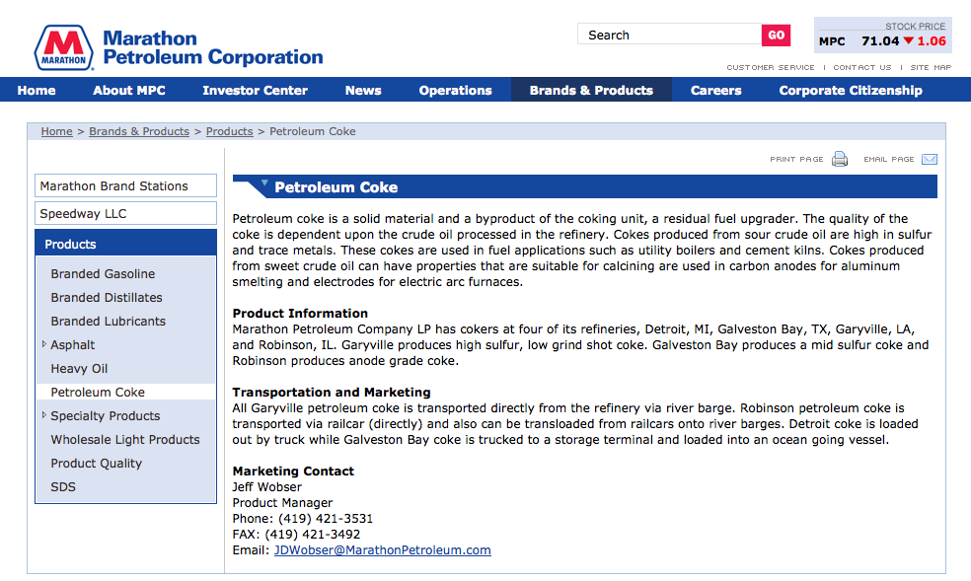Click the print page printer icon
The image size is (971, 581).
[x=840, y=159]
